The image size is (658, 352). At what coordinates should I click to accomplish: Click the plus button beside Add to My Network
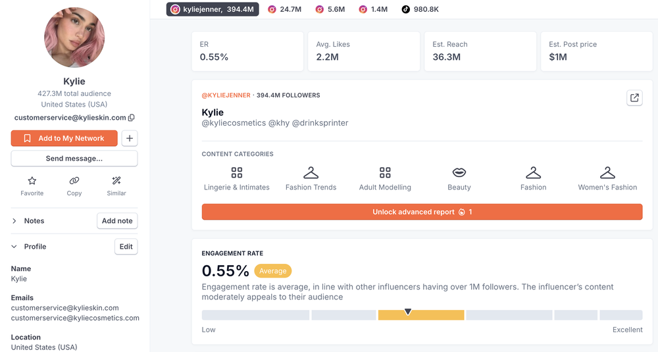[130, 138]
